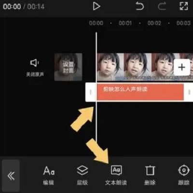Image resolution: width=193 pixels, height=193 pixels.
Task: Collapse toolbar with double-chevron back button
Action: [x=11, y=176]
